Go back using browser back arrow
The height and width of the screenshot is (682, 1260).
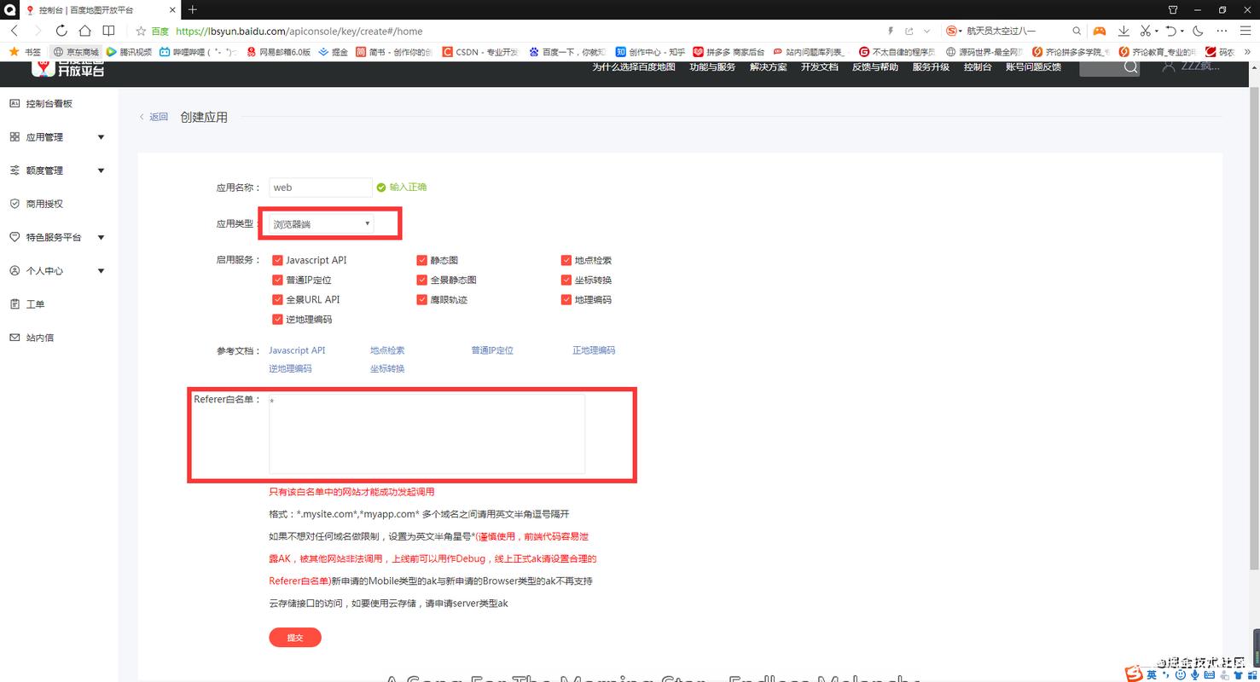15,31
